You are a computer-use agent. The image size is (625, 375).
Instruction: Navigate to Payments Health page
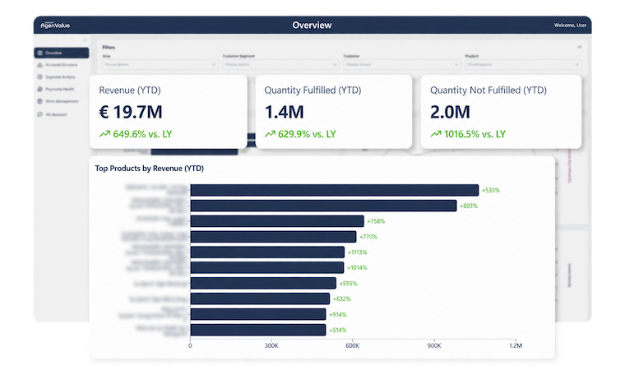click(60, 89)
